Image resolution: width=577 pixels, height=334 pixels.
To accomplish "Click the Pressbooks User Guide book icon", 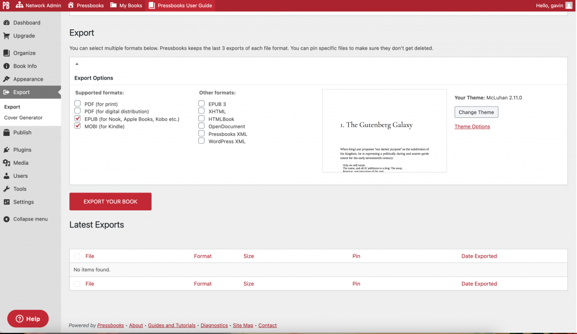I will pos(152,5).
